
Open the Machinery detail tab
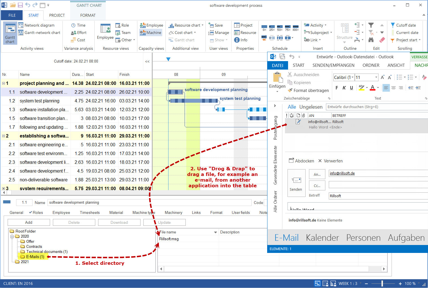pyautogui.click(x=174, y=212)
